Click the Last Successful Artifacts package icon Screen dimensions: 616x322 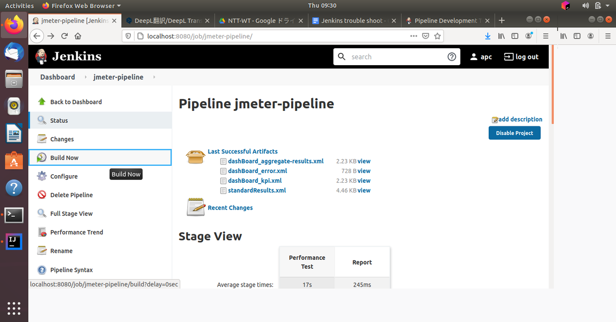click(x=195, y=156)
